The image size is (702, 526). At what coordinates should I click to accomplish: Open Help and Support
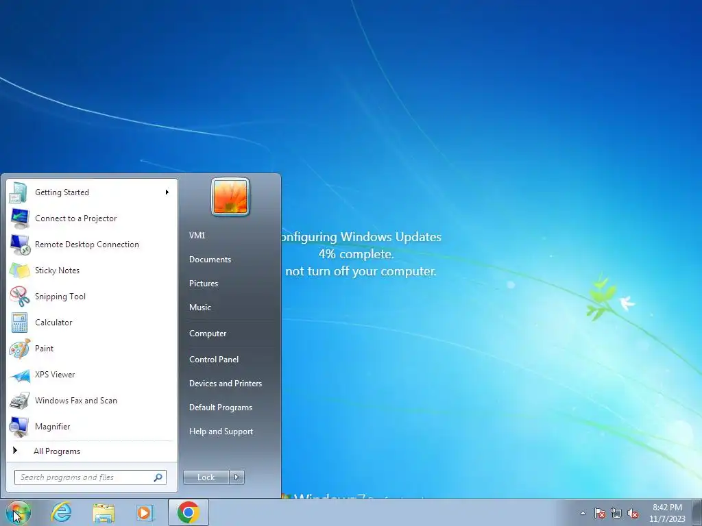click(221, 431)
